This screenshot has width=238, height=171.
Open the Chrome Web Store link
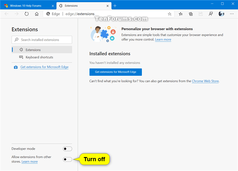tap(205, 81)
